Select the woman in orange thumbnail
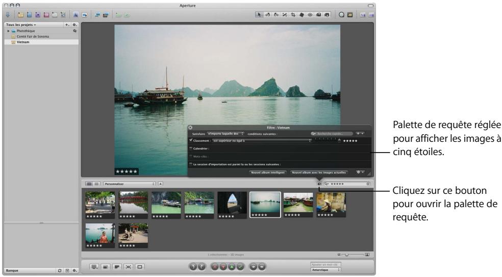This screenshot has width=502, height=277. pyautogui.click(x=100, y=236)
